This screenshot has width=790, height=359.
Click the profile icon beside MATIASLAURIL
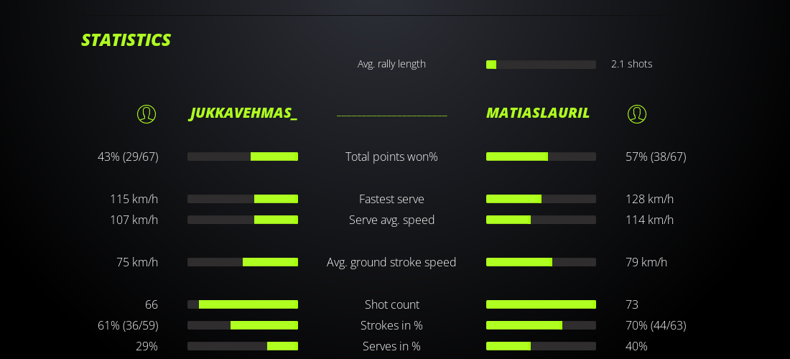click(637, 114)
